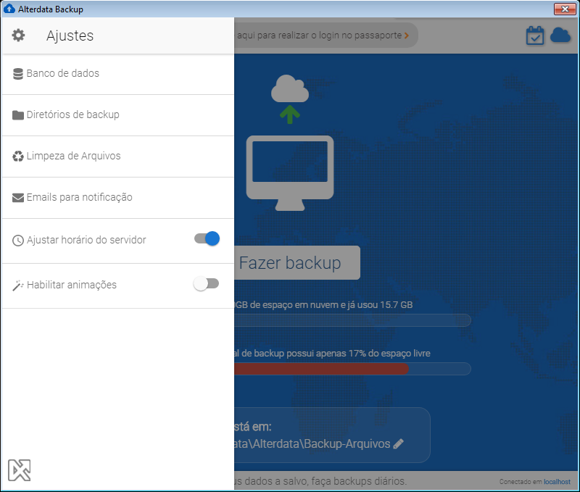Click the recycle icon for file cleanup
The image size is (580, 492).
[x=17, y=157]
